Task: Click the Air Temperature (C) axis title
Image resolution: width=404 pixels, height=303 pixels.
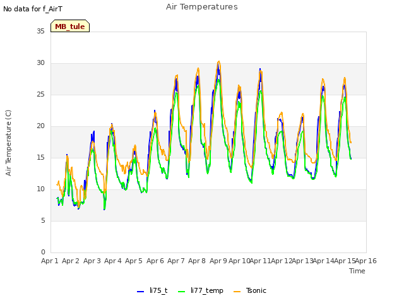Action: click(x=8, y=143)
